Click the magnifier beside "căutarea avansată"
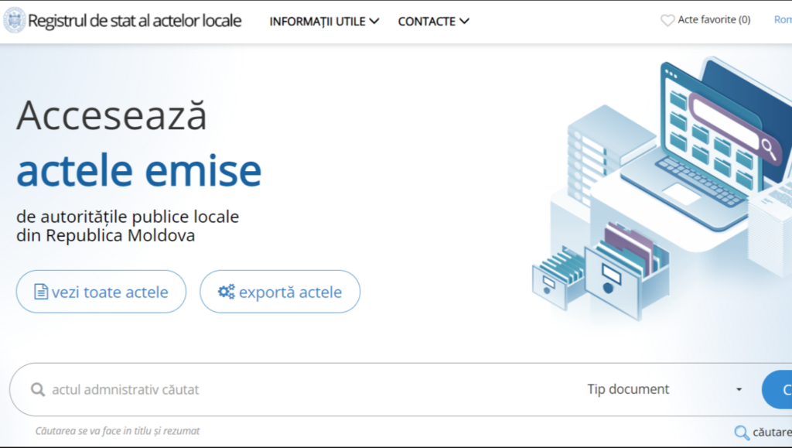 [741, 432]
